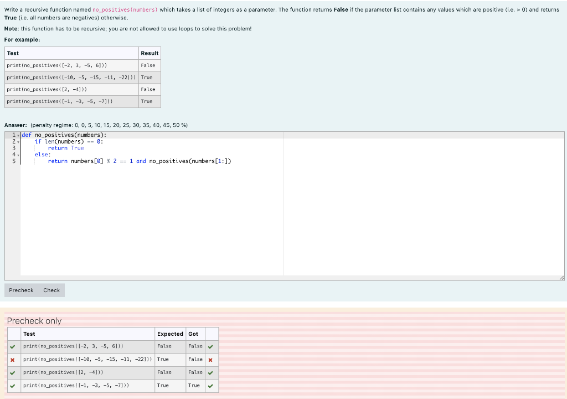This screenshot has height=399, width=567.
Task: Click the Got column header
Action: click(193, 334)
